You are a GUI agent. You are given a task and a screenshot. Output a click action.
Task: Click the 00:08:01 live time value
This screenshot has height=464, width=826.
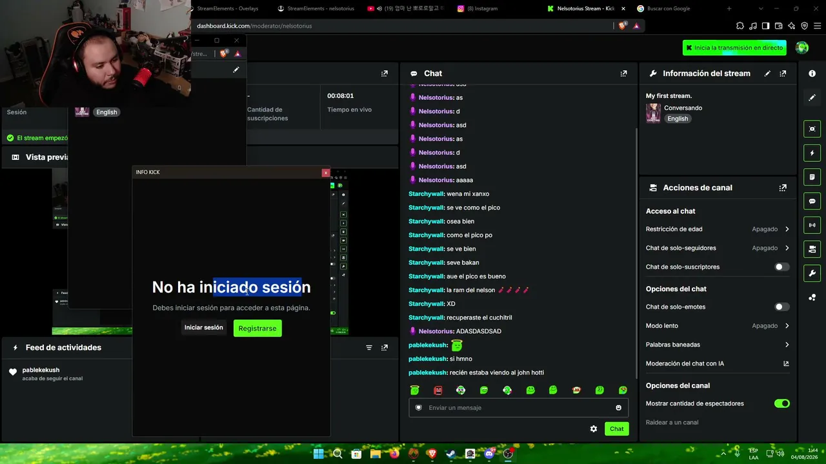coord(340,96)
